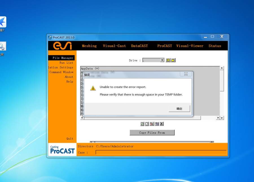Image resolution: width=254 pixels, height=182 pixels.
Task: Open Command Window in the sidebar
Action: [x=62, y=72]
